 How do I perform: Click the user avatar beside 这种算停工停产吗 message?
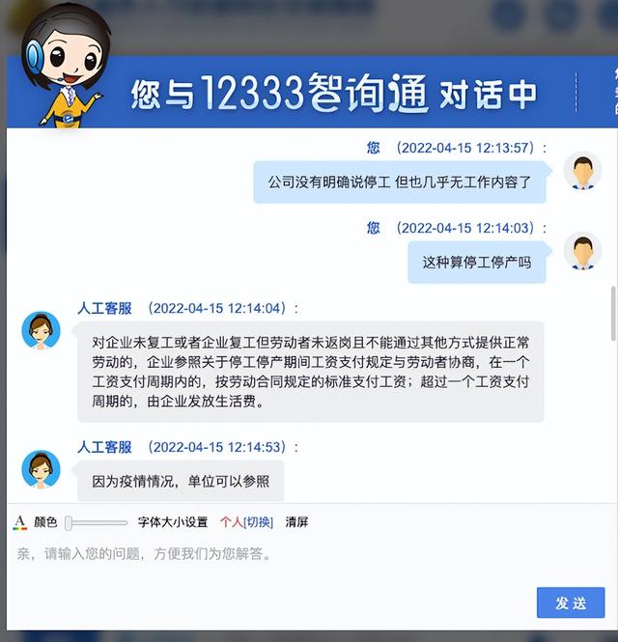[582, 251]
